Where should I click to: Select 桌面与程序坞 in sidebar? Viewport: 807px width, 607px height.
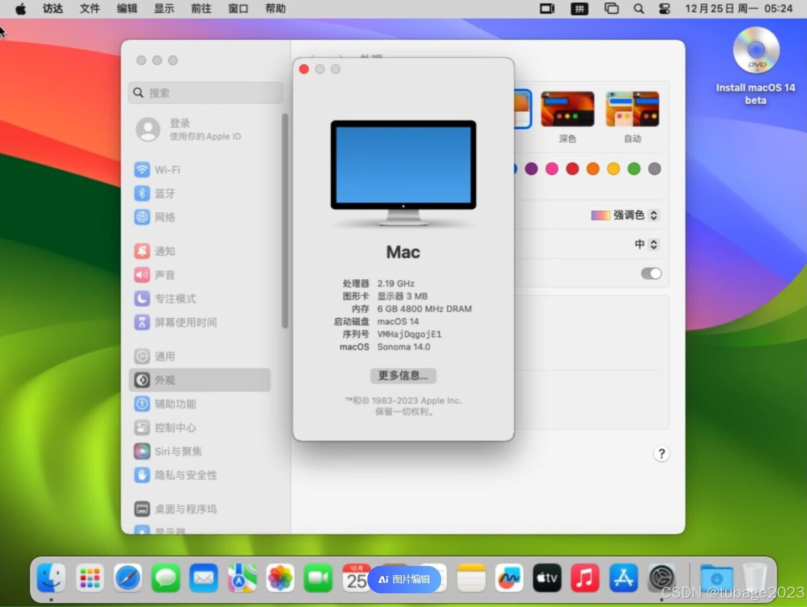point(200,509)
